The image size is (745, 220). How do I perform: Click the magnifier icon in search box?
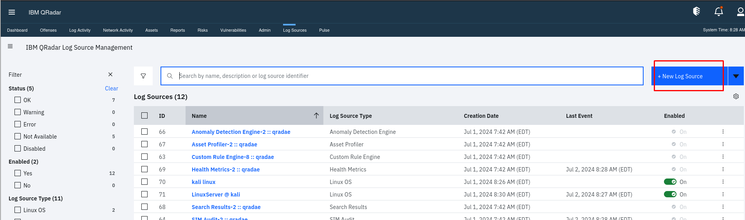[x=170, y=76]
